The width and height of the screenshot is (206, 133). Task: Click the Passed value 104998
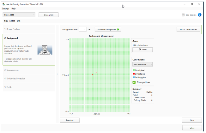(x=149, y=92)
